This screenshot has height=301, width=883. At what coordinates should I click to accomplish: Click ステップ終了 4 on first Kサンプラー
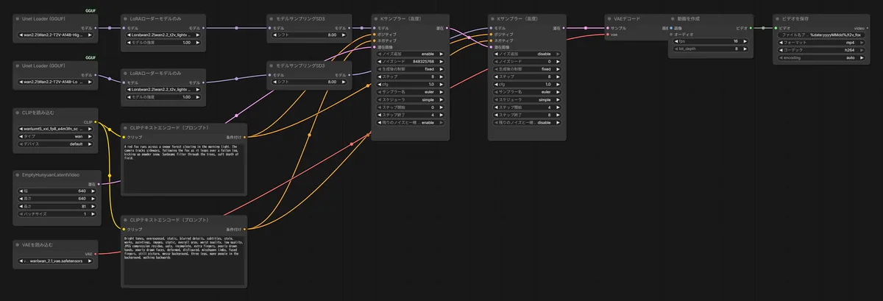click(410, 115)
